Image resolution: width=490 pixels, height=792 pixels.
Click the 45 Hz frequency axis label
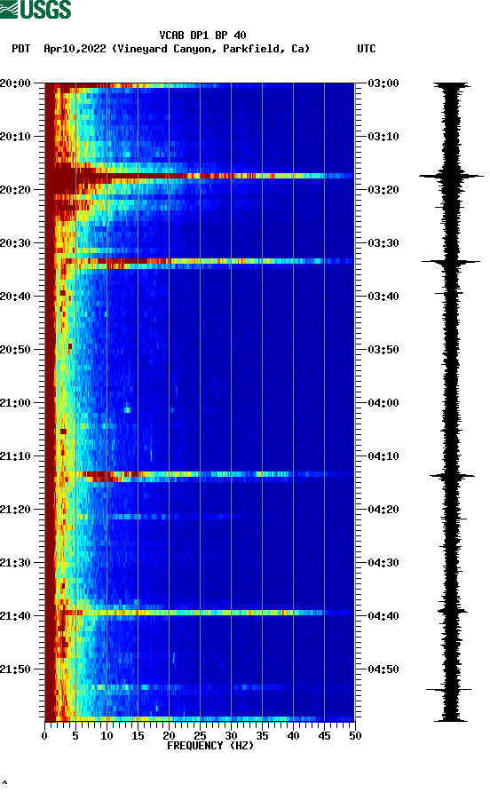pos(324,736)
